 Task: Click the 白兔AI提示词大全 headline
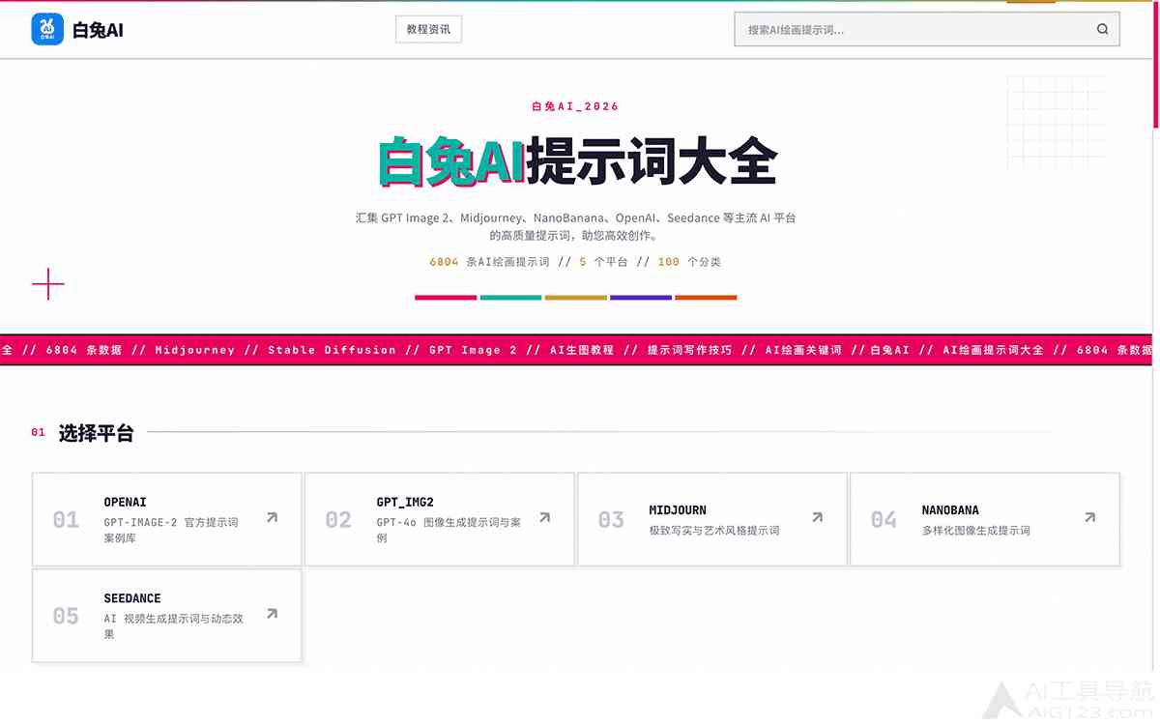click(577, 161)
